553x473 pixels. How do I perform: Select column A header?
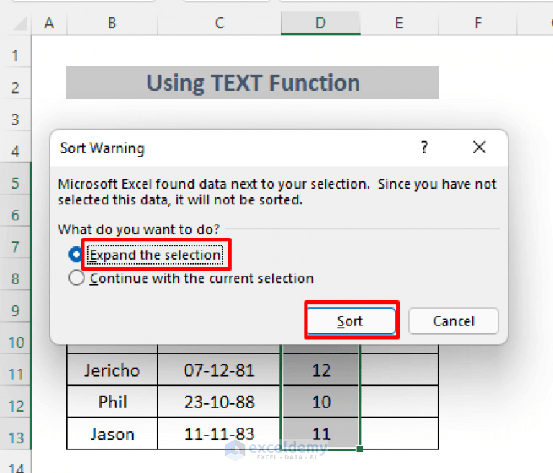pos(49,23)
